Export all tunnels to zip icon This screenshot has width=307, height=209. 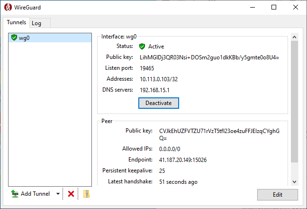86,194
